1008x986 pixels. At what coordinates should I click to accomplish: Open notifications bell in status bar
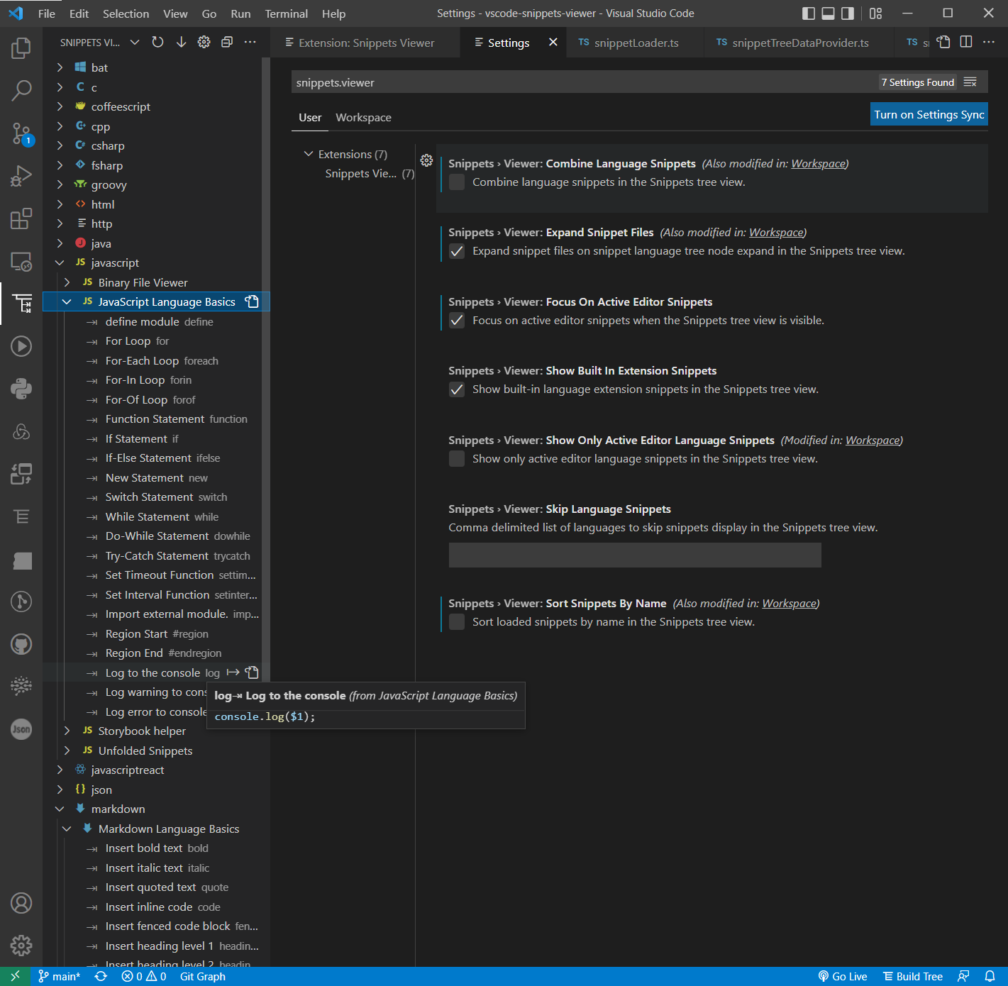pyautogui.click(x=990, y=977)
